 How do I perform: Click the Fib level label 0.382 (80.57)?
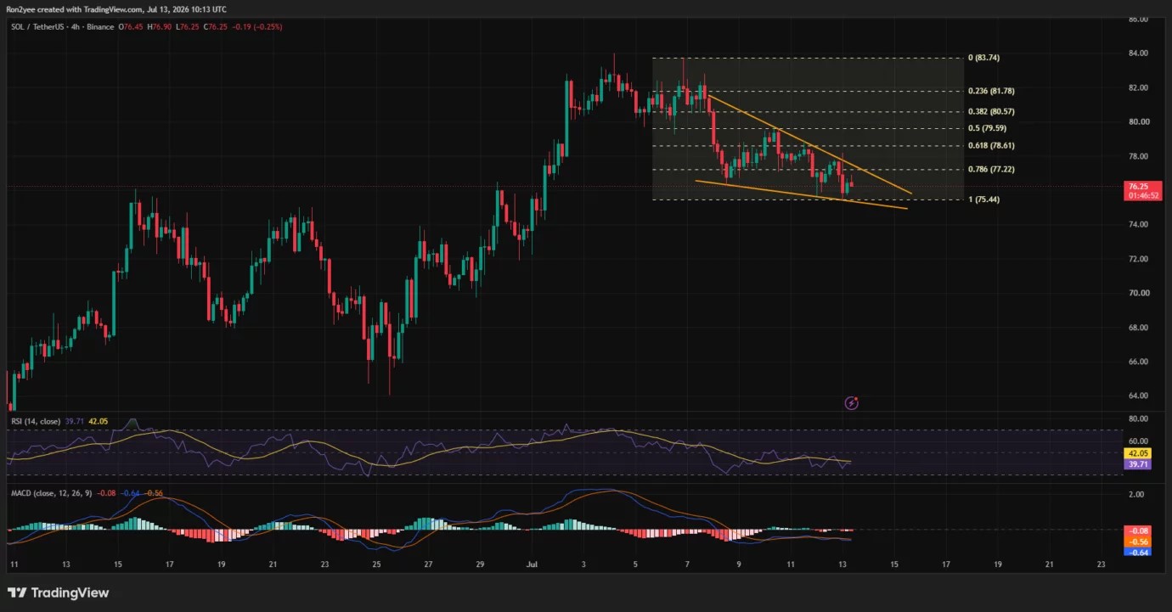tap(992, 111)
